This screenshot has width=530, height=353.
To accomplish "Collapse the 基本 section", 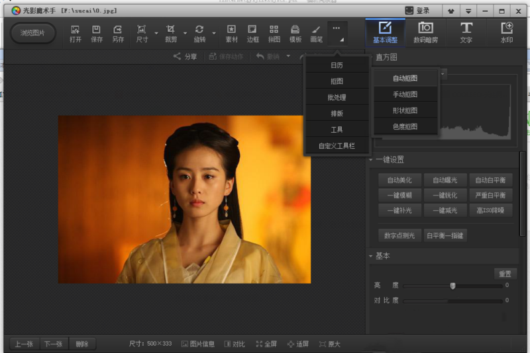I will click(x=371, y=256).
